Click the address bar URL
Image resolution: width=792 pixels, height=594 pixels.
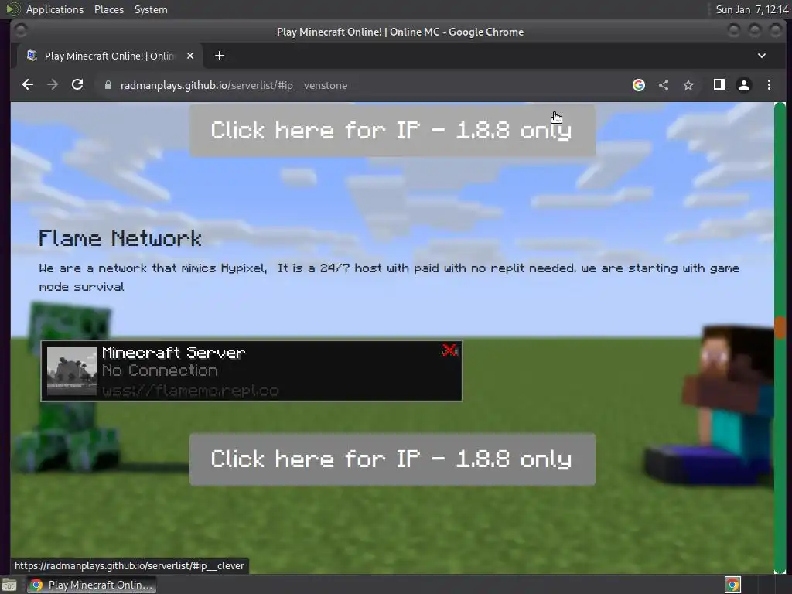click(x=234, y=85)
